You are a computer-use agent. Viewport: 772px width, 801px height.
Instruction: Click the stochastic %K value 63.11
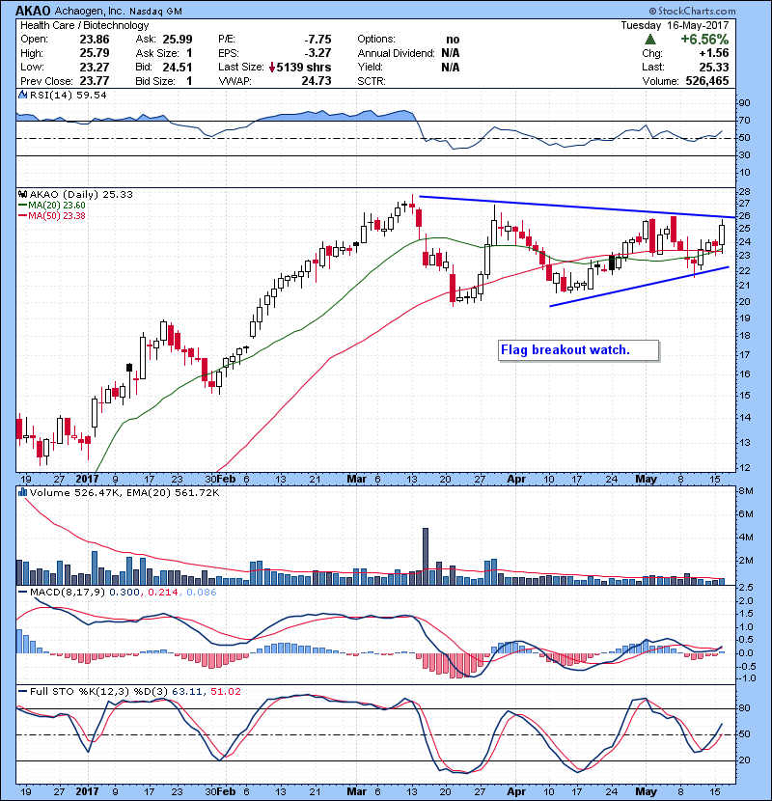point(186,692)
